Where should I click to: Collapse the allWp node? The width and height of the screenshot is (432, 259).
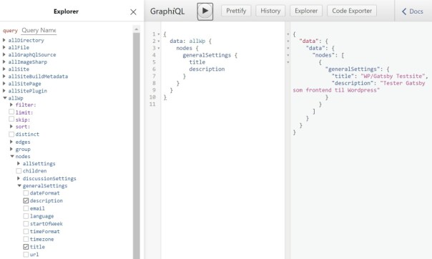coord(5,98)
